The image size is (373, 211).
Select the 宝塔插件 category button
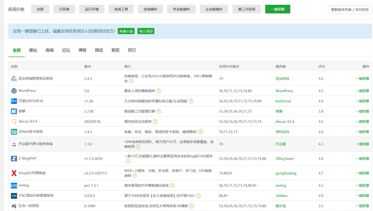tap(150, 9)
